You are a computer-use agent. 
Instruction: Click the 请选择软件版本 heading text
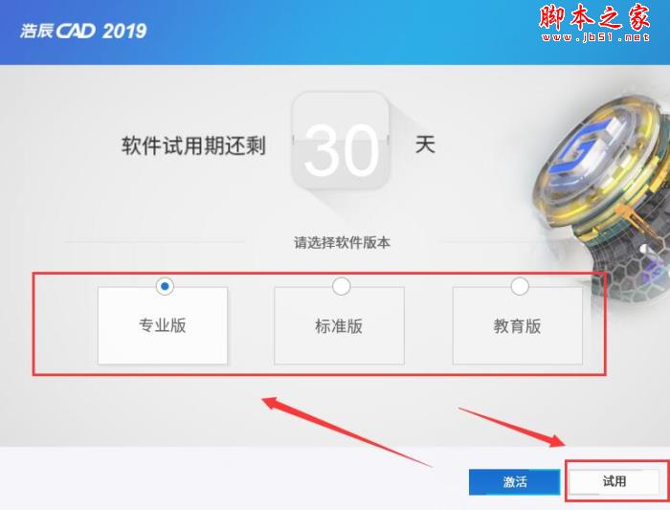tap(342, 243)
